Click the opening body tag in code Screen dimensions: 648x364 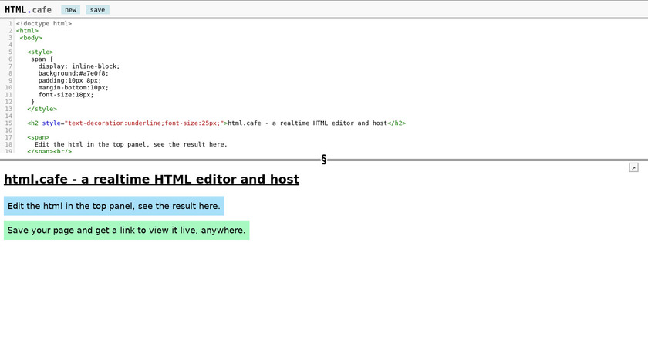31,37
